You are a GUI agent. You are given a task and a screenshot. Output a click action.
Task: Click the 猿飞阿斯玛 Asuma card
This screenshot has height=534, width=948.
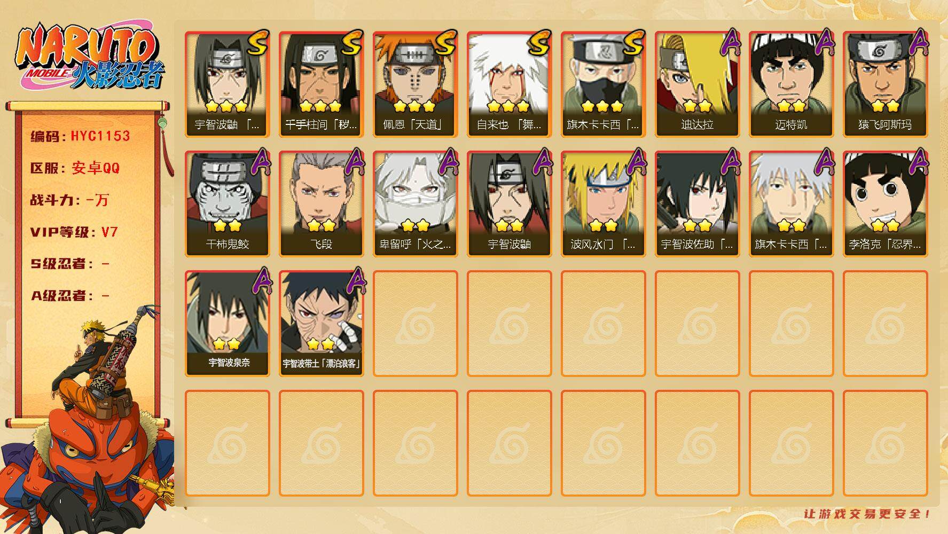point(885,84)
